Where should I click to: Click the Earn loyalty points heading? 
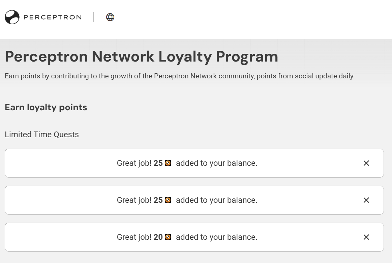(46, 107)
